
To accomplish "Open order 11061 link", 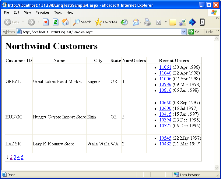I will pyautogui.click(x=165, y=67).
